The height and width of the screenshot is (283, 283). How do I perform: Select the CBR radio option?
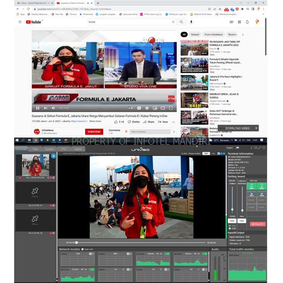(230, 229)
